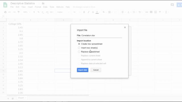This screenshot has width=182, height=102.
Task: Open the zoom level dropdown
Action: (26, 12)
